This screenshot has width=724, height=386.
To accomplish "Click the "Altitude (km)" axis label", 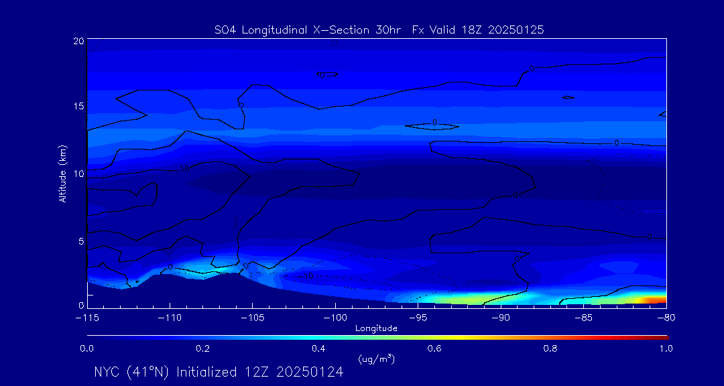I will click(62, 174).
